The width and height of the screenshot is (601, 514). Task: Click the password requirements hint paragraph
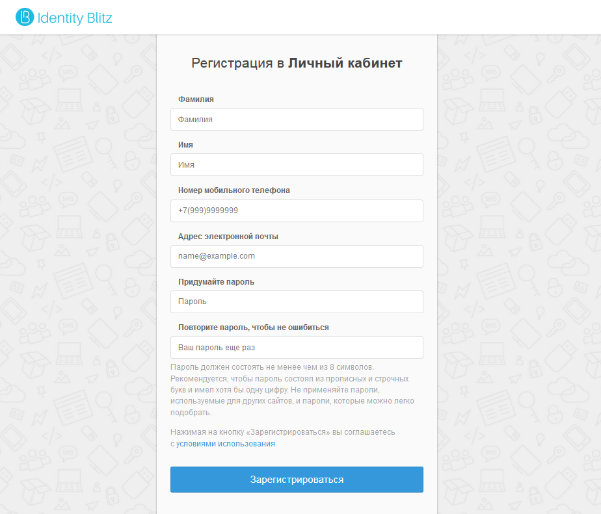pos(292,390)
